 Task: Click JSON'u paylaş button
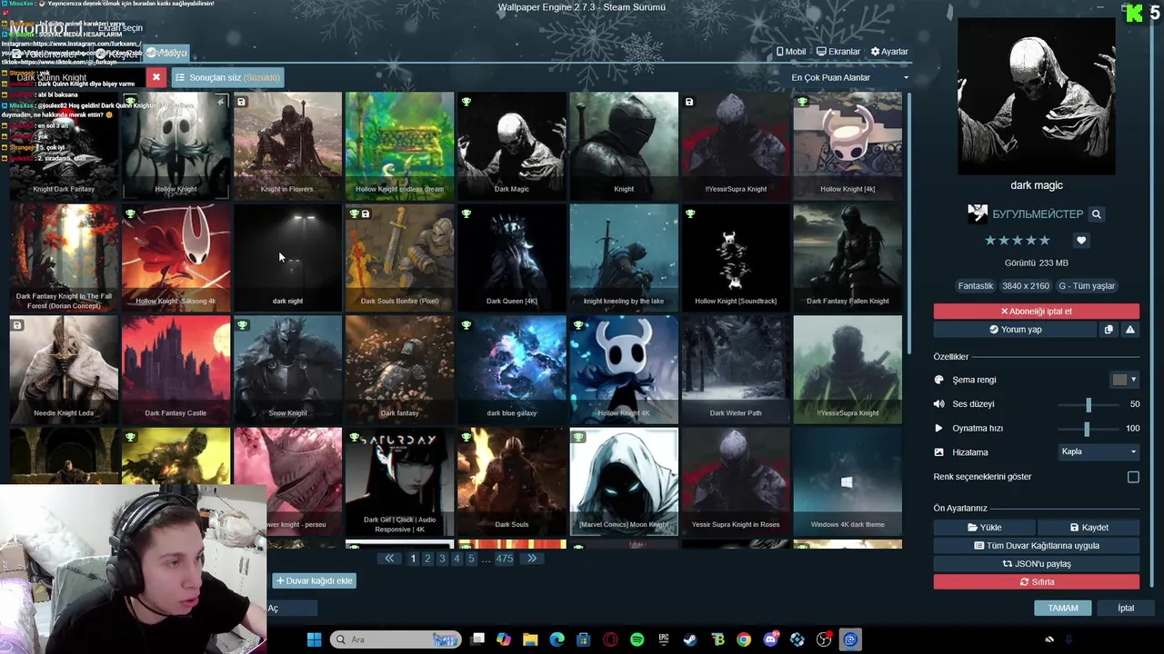(1036, 564)
